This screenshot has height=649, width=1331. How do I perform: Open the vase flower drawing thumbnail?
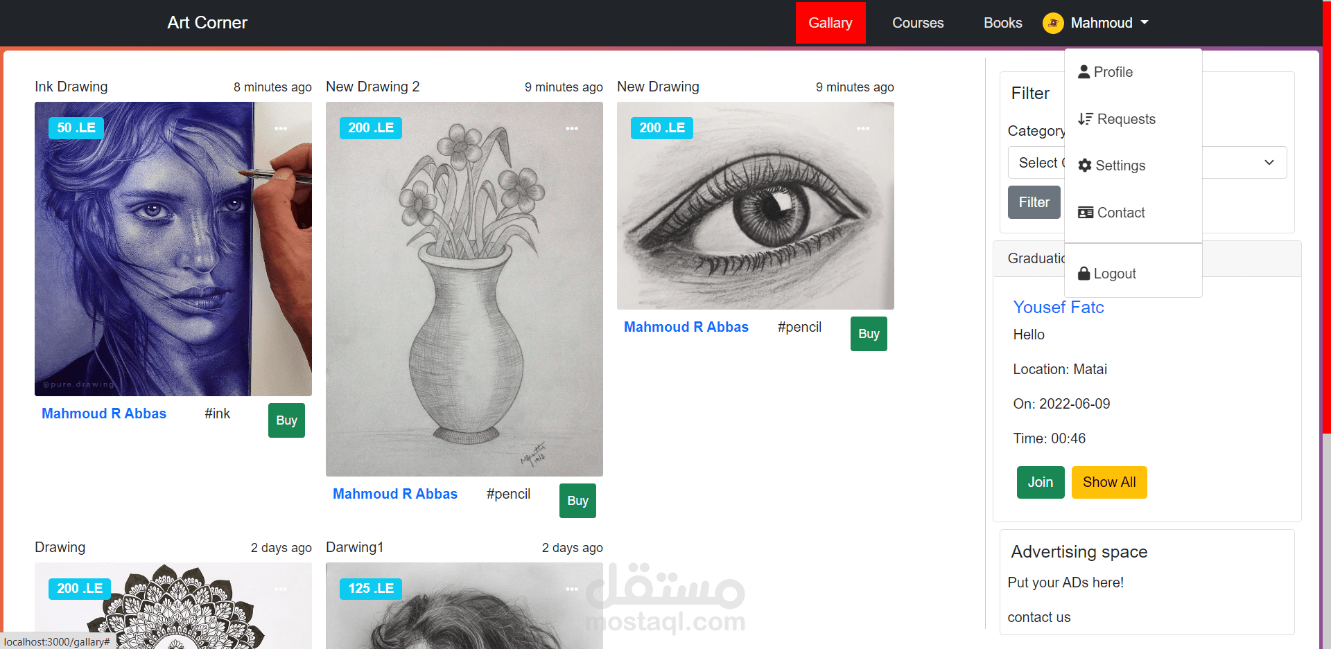point(464,289)
